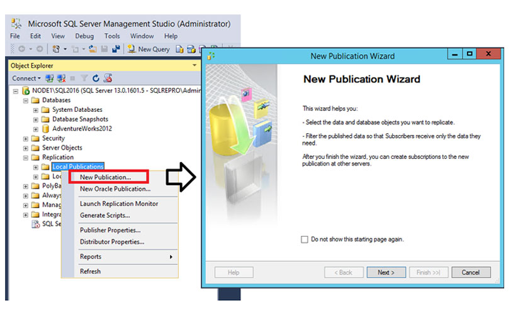Open the Debug menu

tap(84, 36)
